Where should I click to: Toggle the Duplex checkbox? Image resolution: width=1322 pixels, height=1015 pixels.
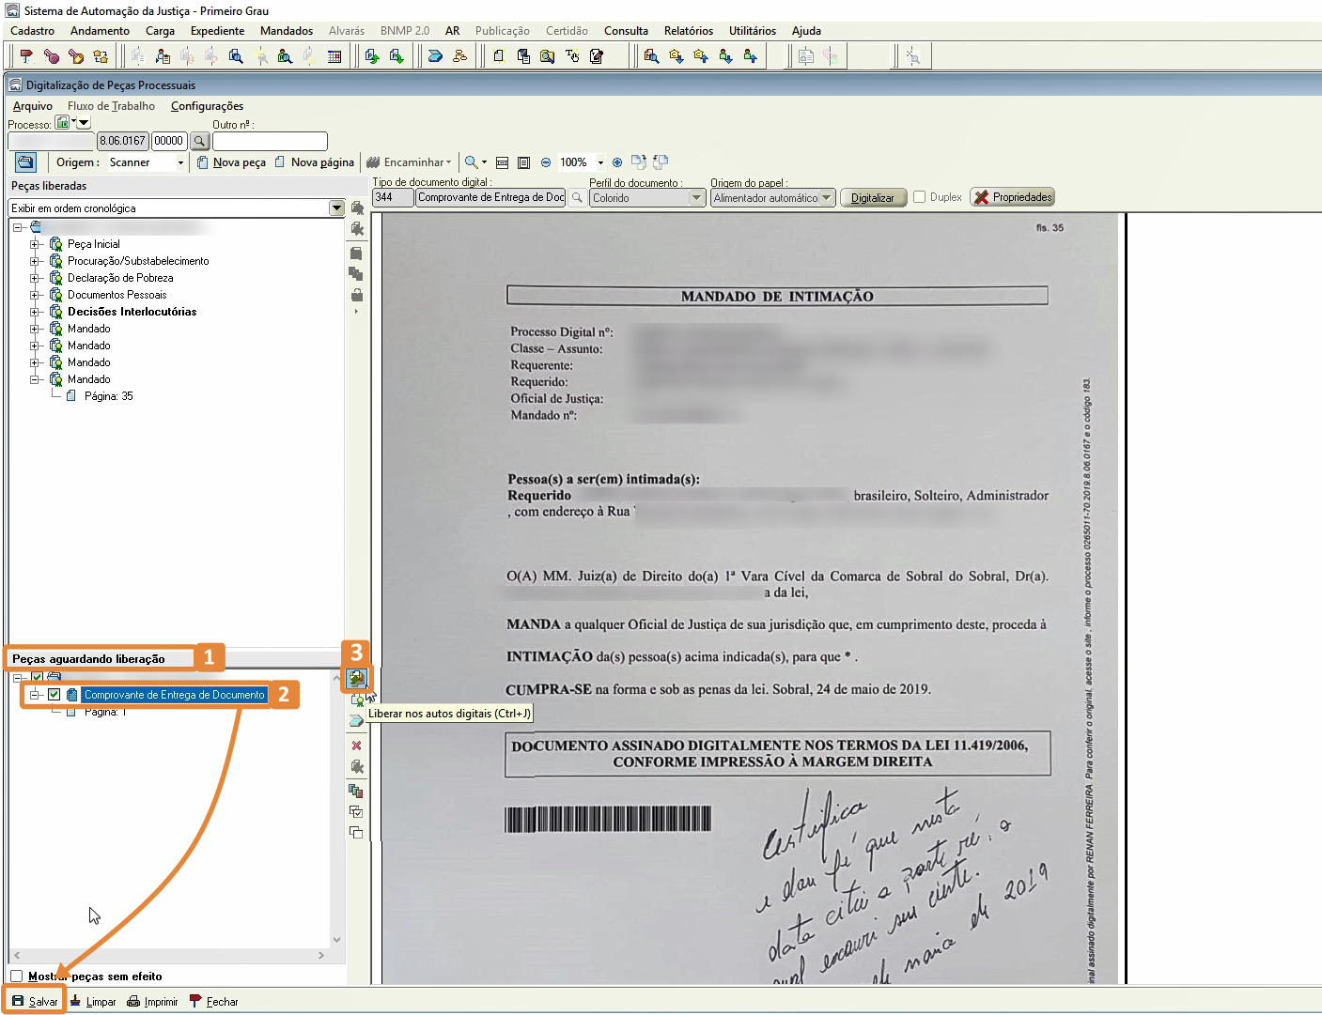920,197
